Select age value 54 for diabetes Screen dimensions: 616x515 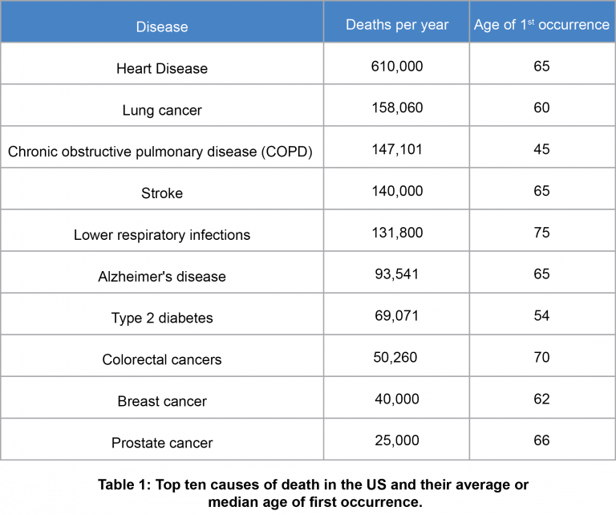(541, 316)
